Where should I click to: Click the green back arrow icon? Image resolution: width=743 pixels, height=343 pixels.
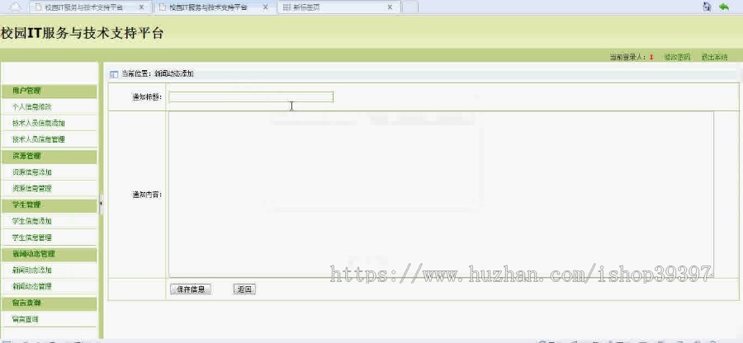723,7
